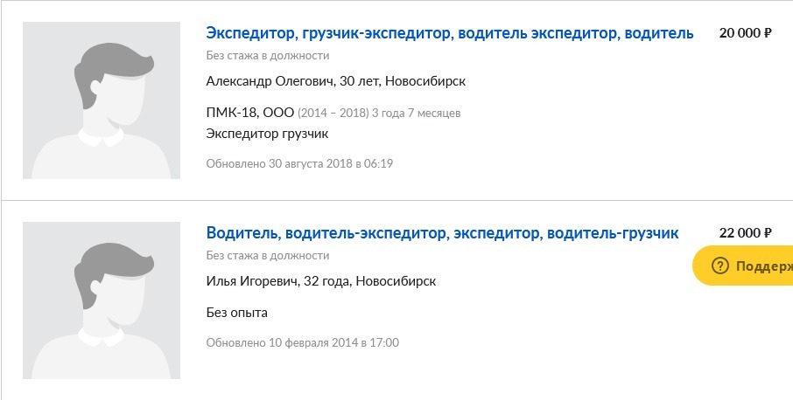Click the ПМК-18, ООО company name
The height and width of the screenshot is (400, 793).
(249, 113)
